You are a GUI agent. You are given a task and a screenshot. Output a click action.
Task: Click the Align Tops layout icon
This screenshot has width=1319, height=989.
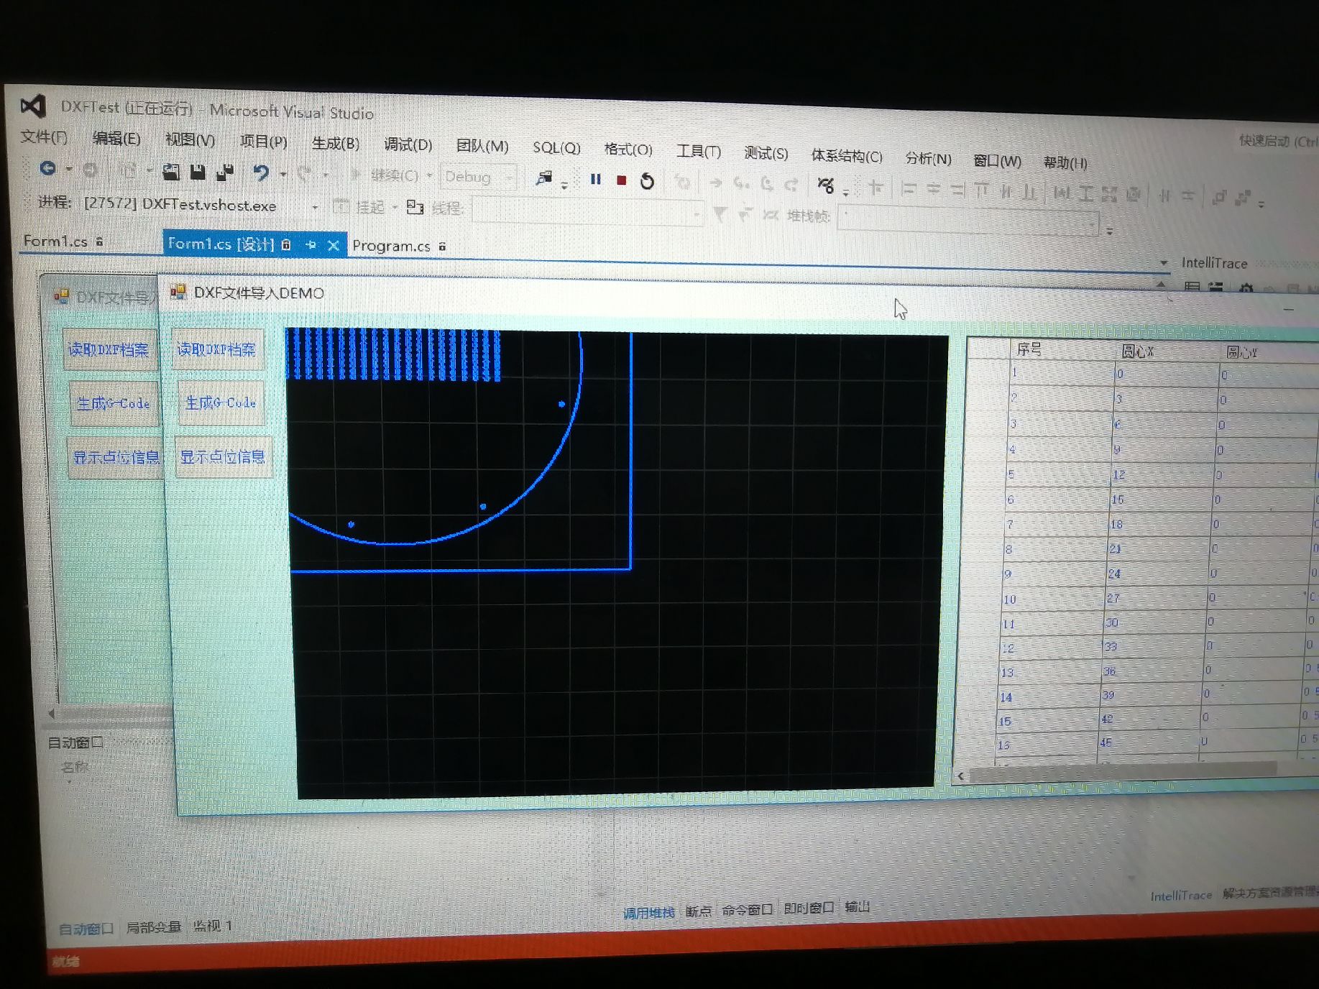coord(981,190)
